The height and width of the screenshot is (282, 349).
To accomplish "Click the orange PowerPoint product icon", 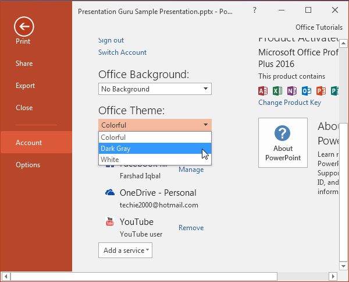I will pyautogui.click(x=320, y=90).
